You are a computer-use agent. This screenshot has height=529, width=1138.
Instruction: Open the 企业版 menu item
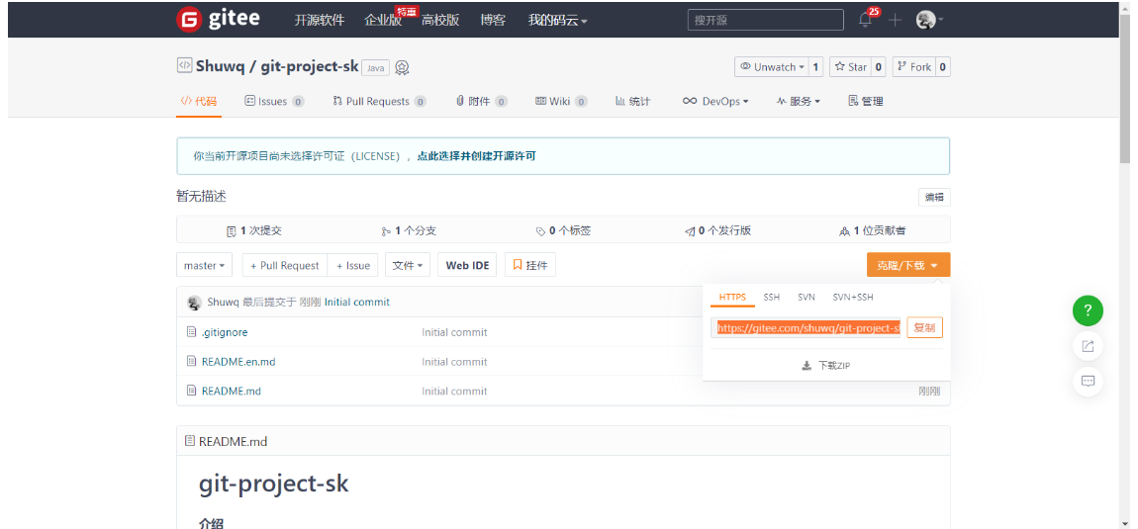coord(383,21)
